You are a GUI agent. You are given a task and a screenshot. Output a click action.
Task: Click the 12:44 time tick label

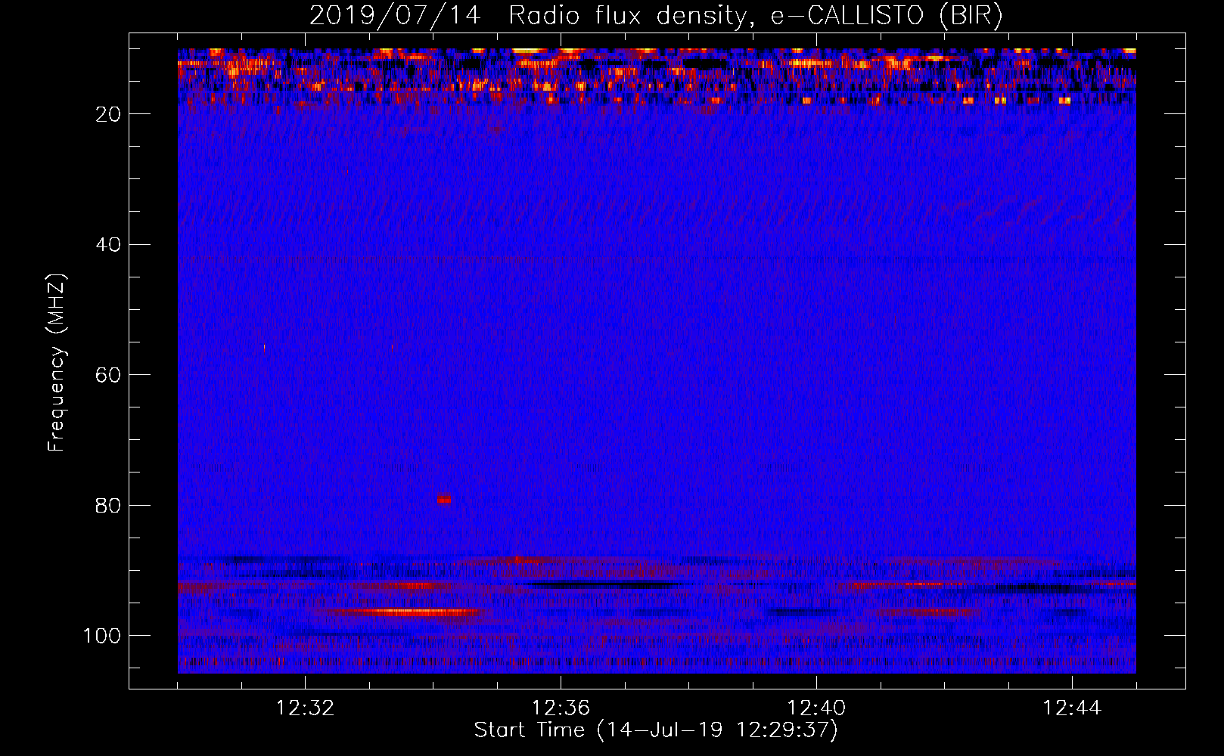pos(1072,708)
